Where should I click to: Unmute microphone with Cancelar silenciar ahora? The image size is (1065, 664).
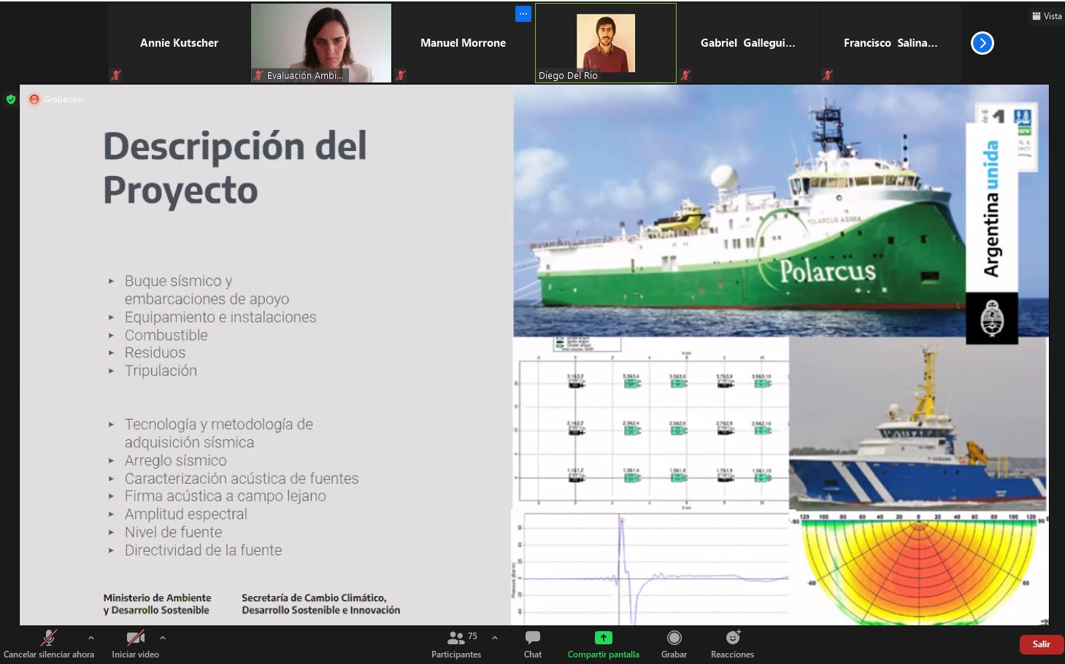point(48,639)
